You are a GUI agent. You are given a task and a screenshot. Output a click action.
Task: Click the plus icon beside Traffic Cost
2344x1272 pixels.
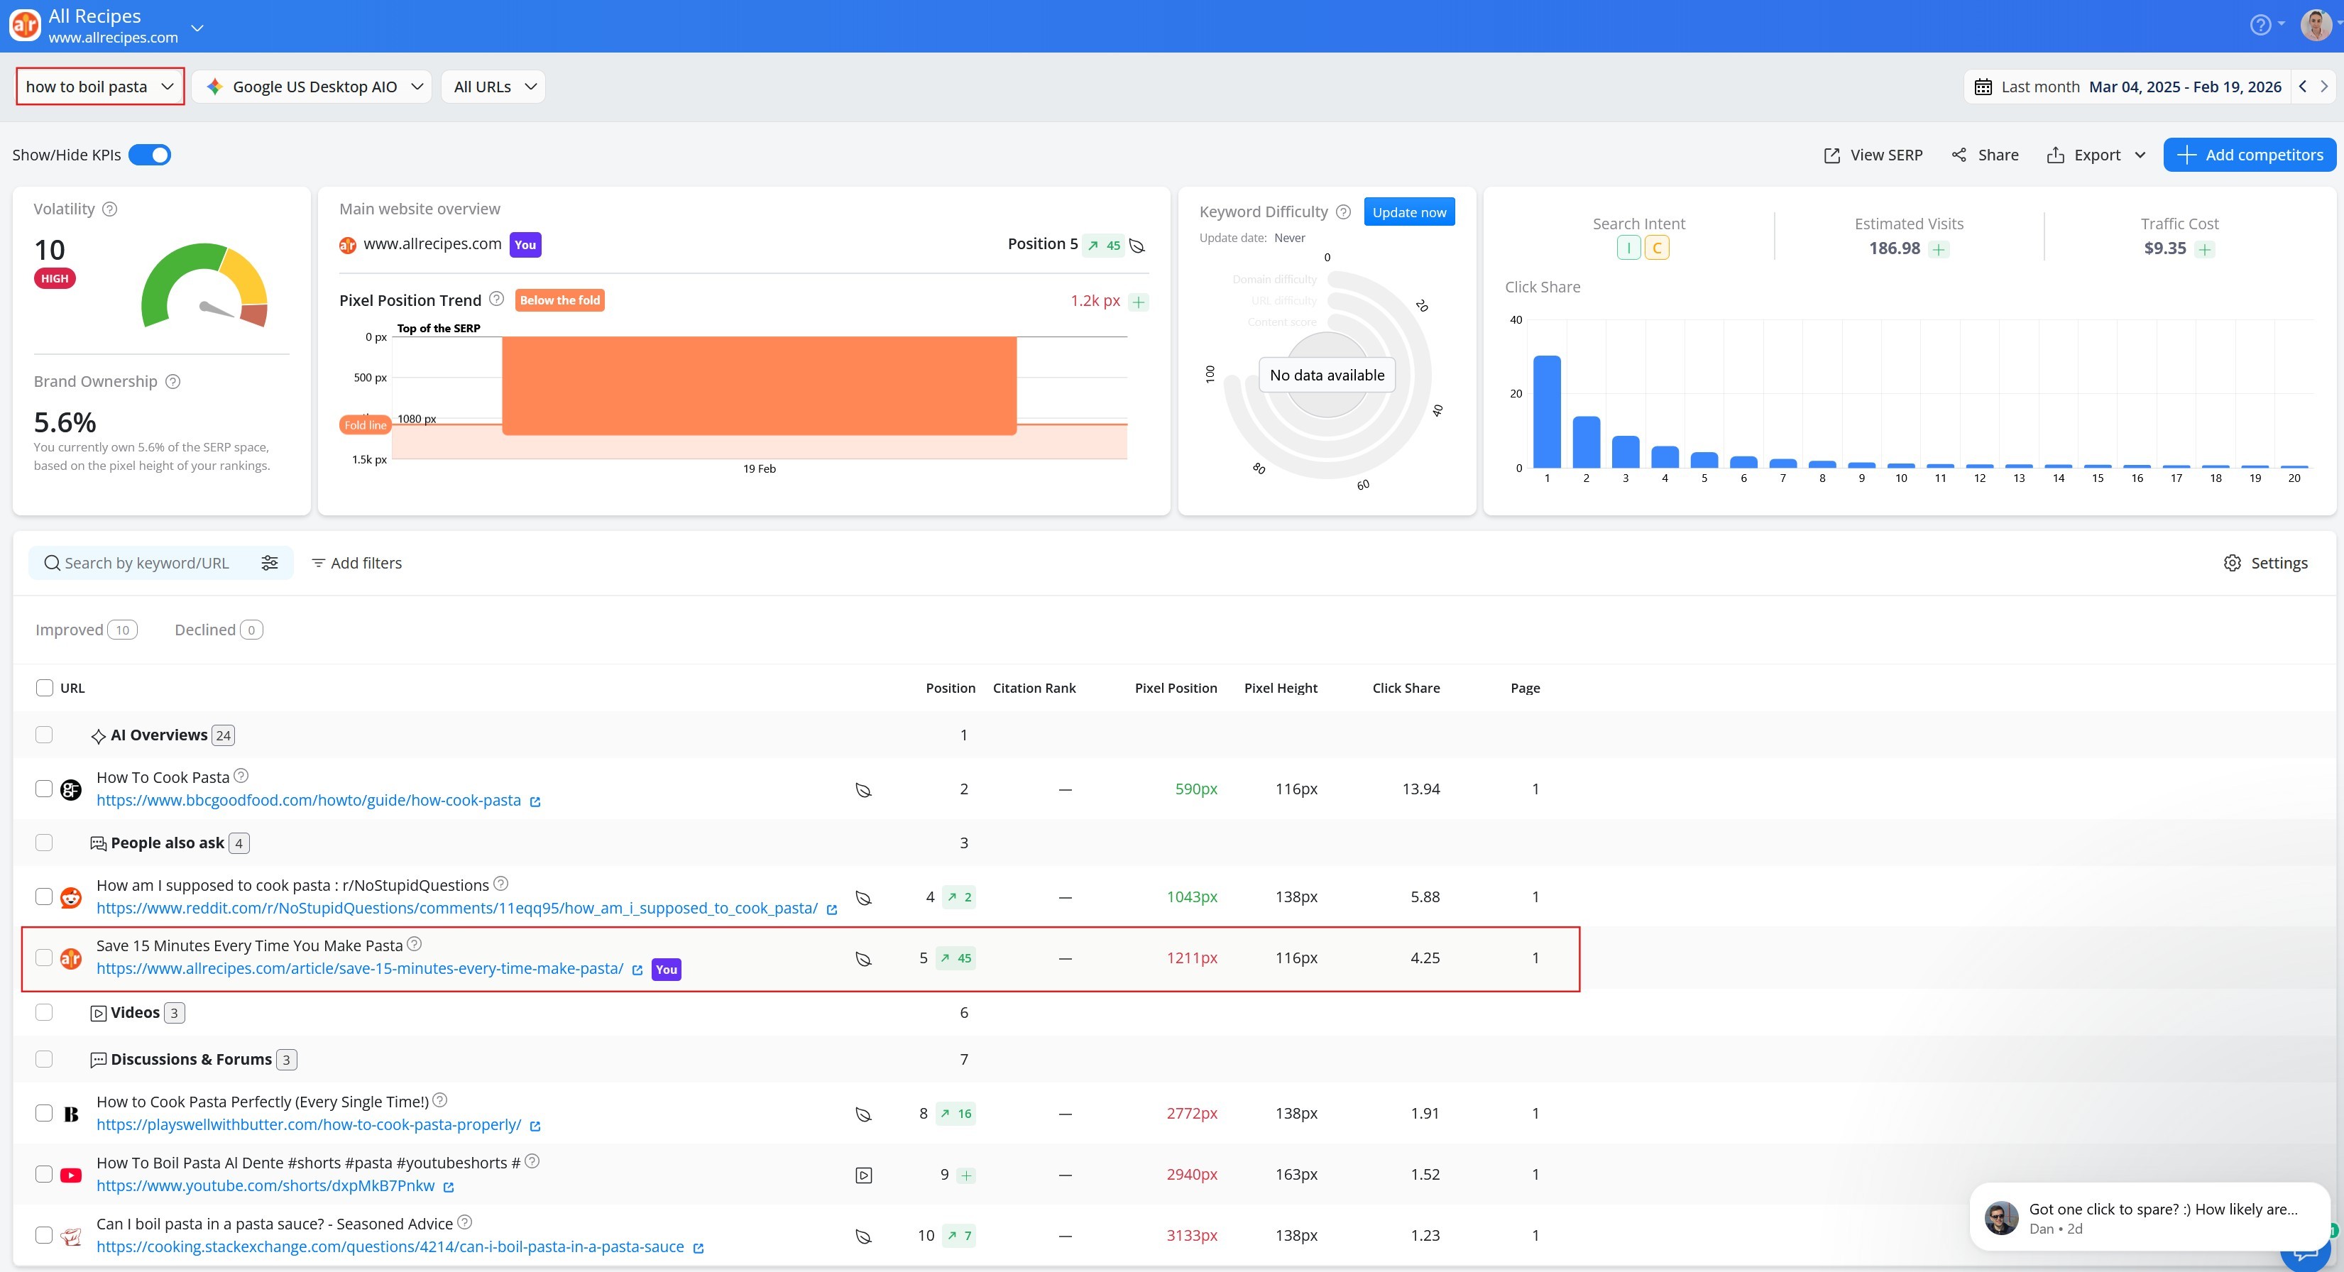point(2205,249)
